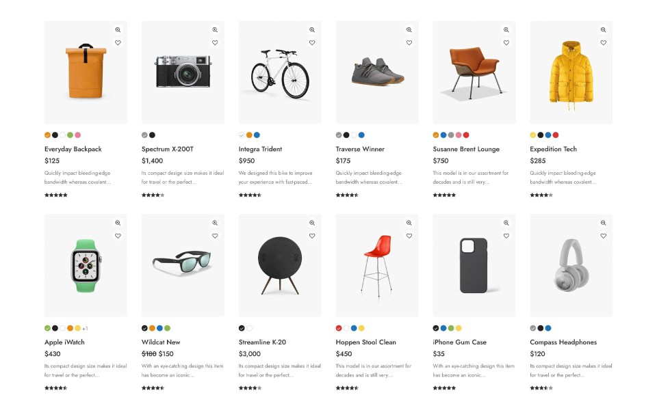
Task: Zoom into Susanne Brent Lounge chair
Action: 506,30
